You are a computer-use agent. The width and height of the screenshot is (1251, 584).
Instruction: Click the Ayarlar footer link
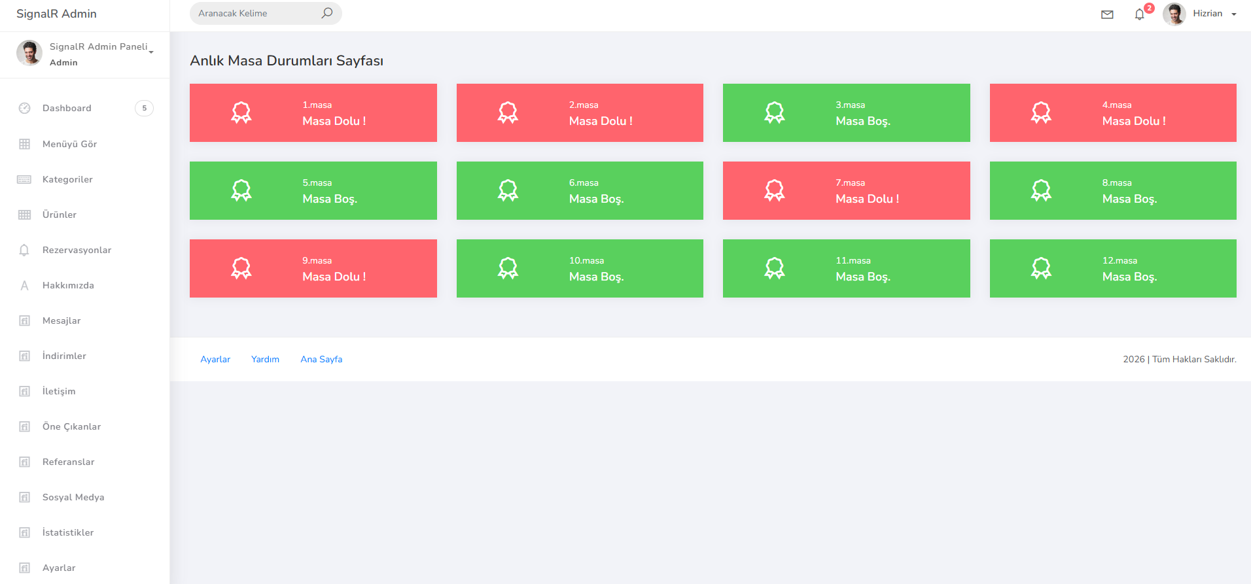pyautogui.click(x=215, y=359)
